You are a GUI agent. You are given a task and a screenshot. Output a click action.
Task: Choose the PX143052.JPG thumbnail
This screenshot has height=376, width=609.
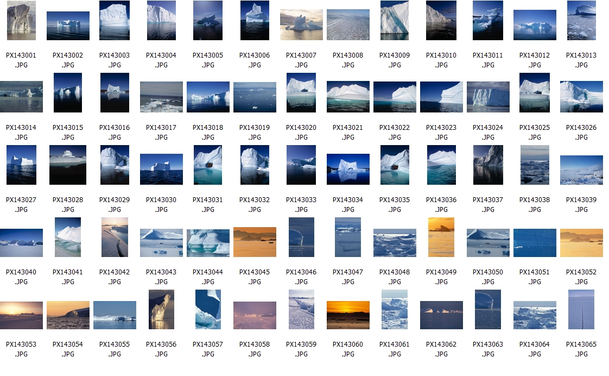click(x=581, y=242)
